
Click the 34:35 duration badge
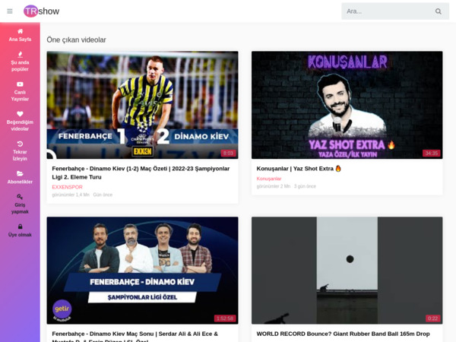point(431,154)
